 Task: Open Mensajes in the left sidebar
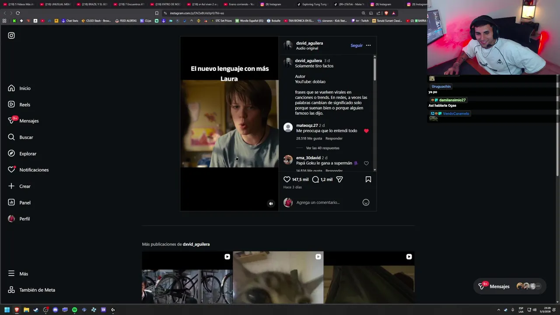tap(23, 121)
